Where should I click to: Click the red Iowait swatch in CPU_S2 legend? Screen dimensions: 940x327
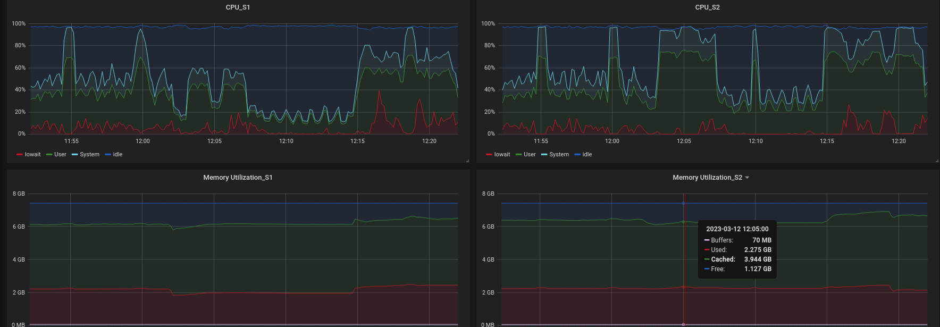point(489,155)
